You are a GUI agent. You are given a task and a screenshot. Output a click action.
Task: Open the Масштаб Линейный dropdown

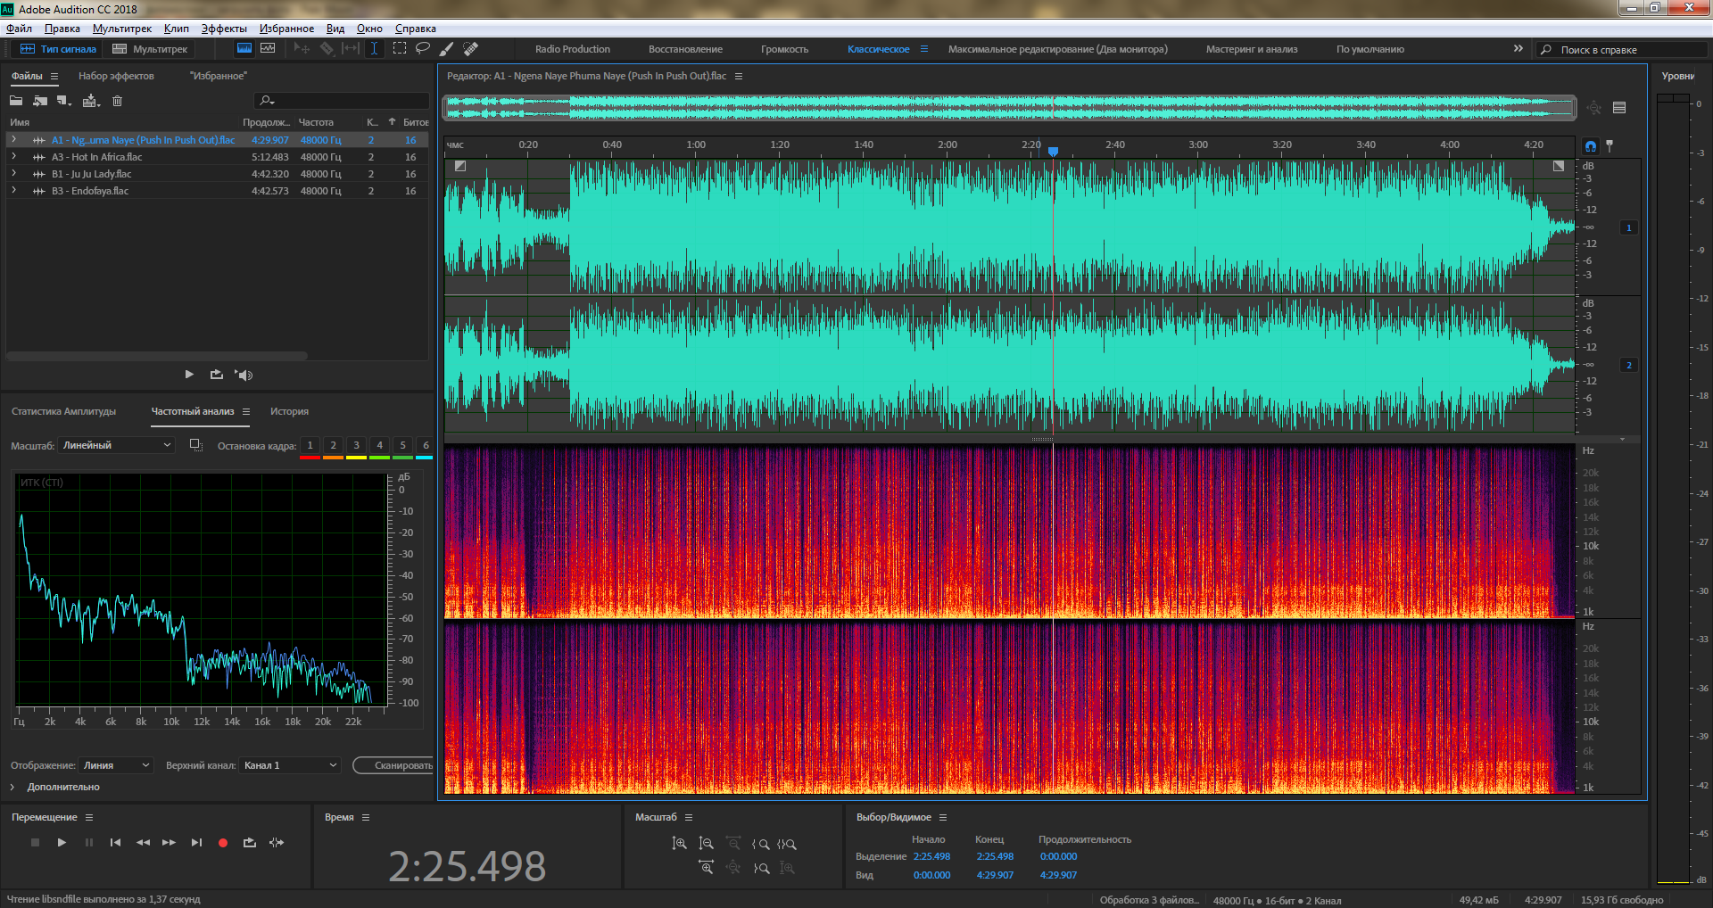point(116,445)
